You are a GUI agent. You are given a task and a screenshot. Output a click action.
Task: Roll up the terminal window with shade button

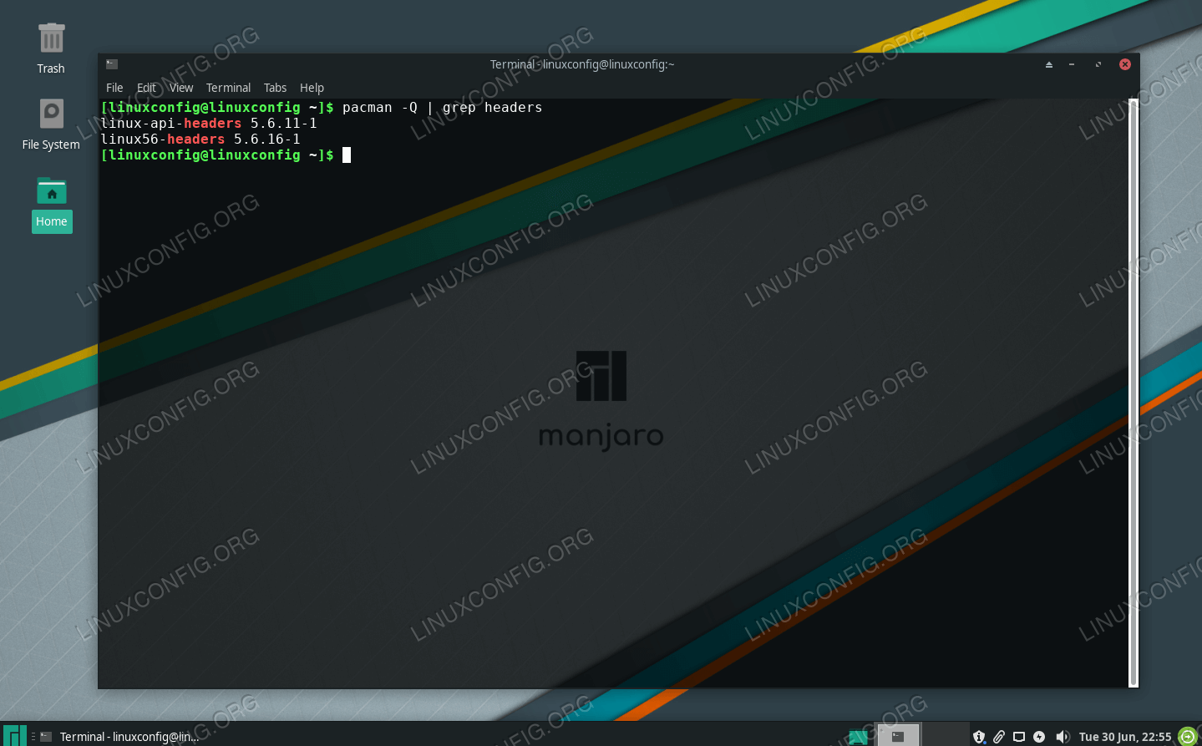point(1049,64)
